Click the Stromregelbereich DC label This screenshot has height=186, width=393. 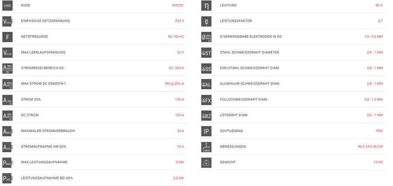click(x=42, y=68)
